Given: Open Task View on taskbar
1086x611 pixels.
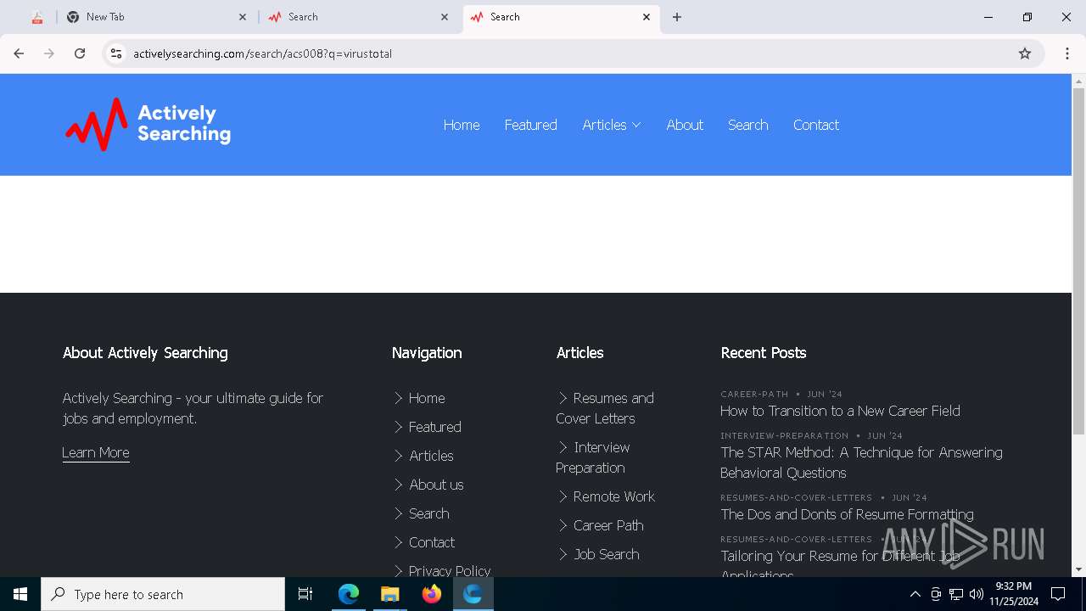Looking at the screenshot, I should click(305, 594).
